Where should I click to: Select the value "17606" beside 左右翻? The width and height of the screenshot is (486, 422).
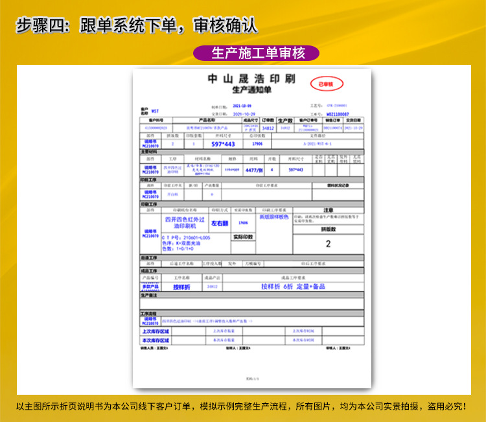tap(243, 223)
